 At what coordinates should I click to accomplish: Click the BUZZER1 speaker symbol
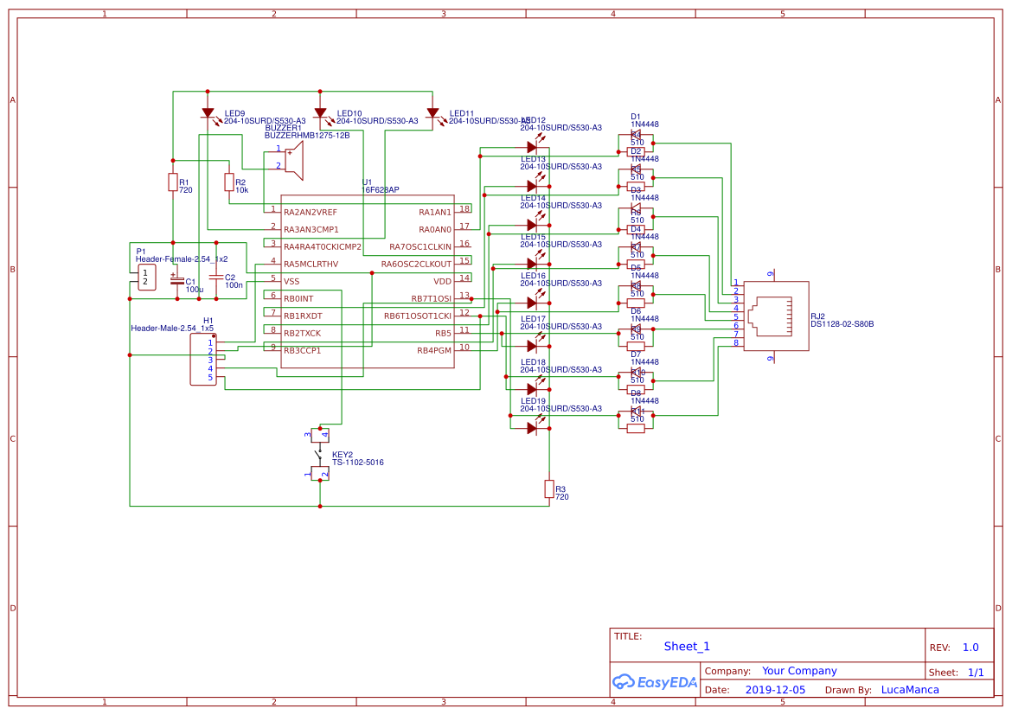(294, 162)
